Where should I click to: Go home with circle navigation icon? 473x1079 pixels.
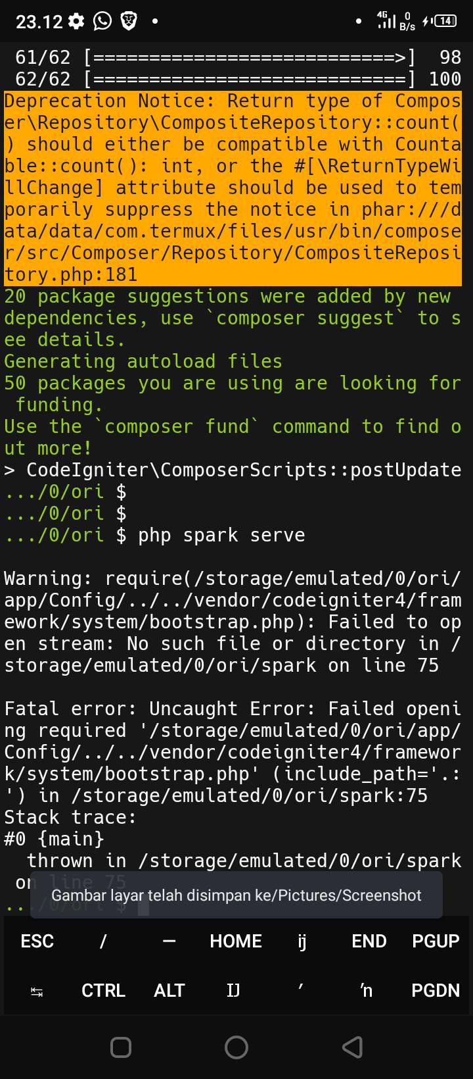236,1047
